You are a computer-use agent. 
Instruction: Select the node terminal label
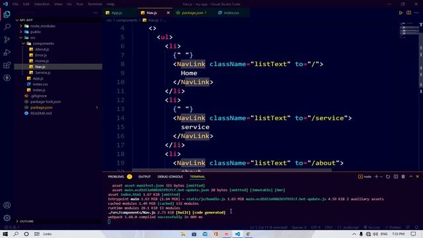[365, 177]
